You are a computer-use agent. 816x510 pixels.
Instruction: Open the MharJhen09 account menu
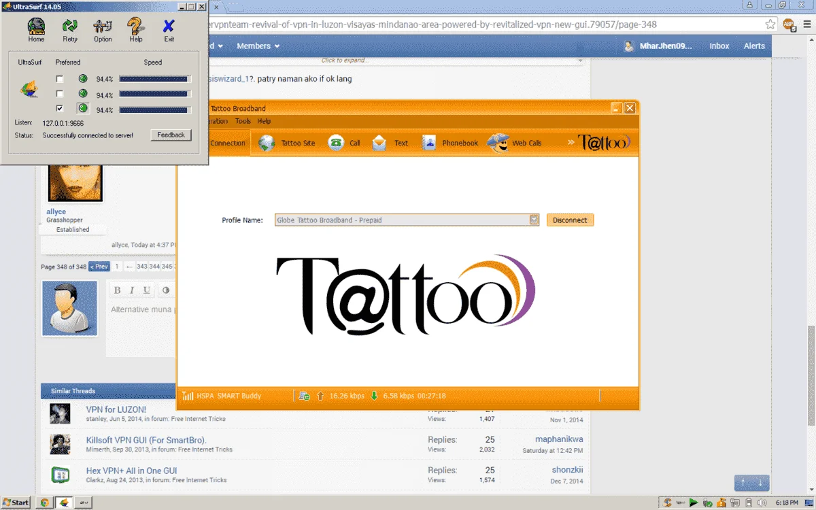coord(659,46)
